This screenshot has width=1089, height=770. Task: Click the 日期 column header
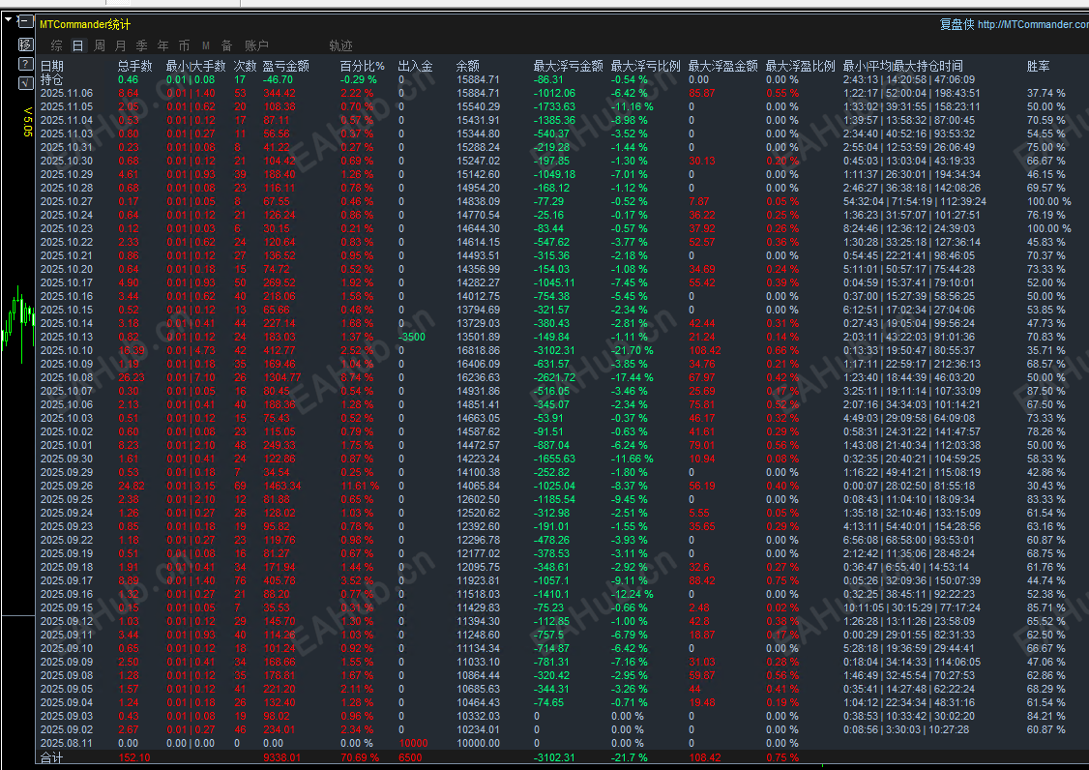[52, 66]
